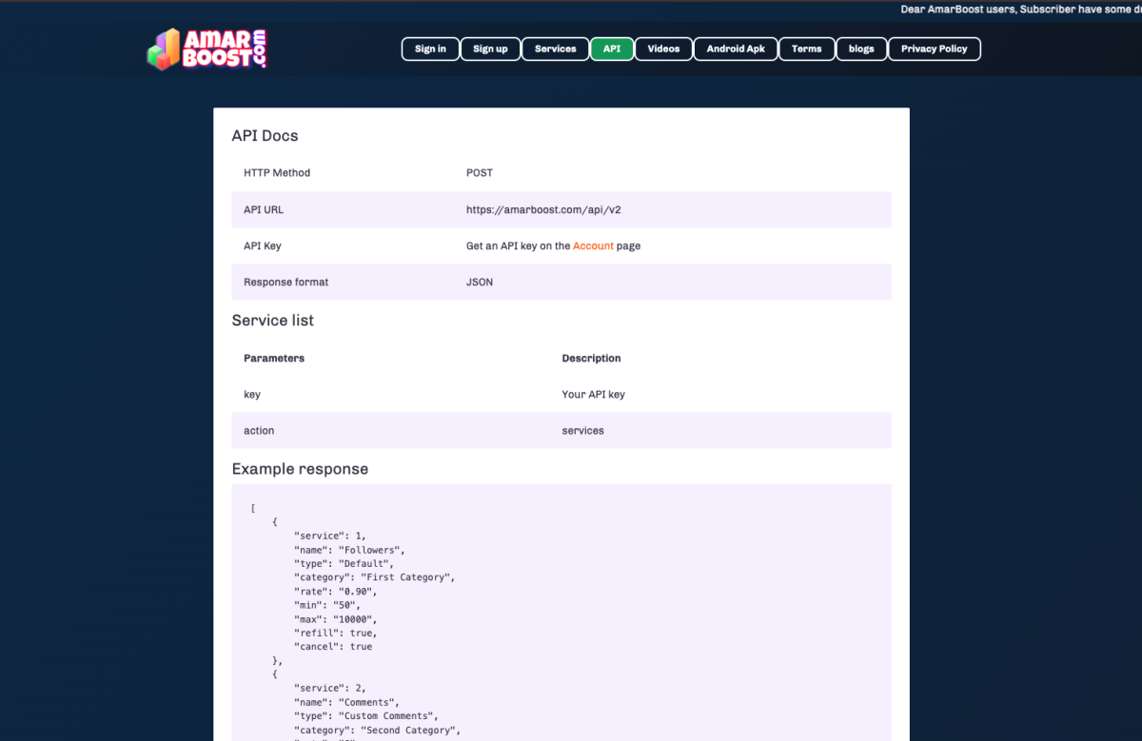
Task: Click the POST HTTP method value
Action: pyautogui.click(x=480, y=173)
